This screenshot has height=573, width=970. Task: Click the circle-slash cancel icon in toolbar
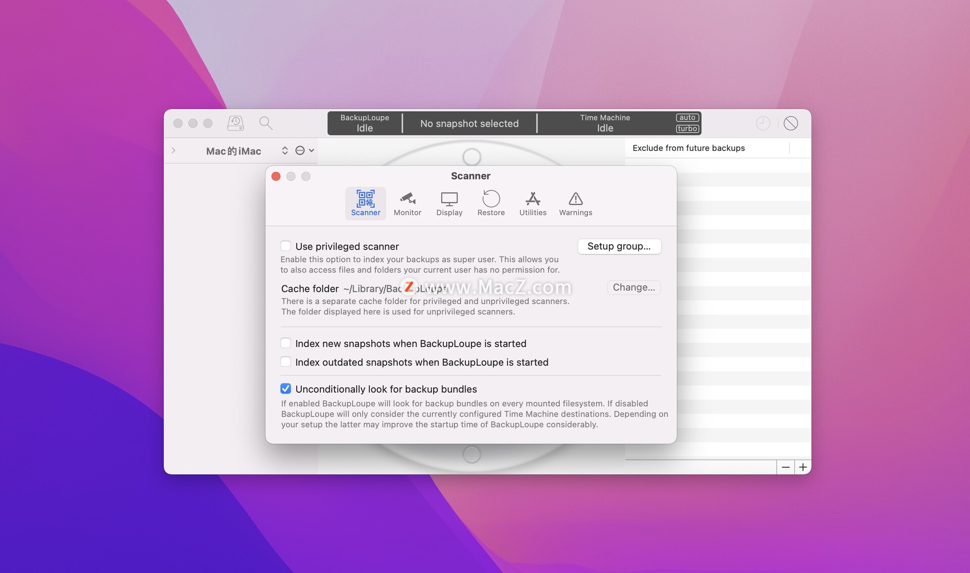click(x=791, y=123)
